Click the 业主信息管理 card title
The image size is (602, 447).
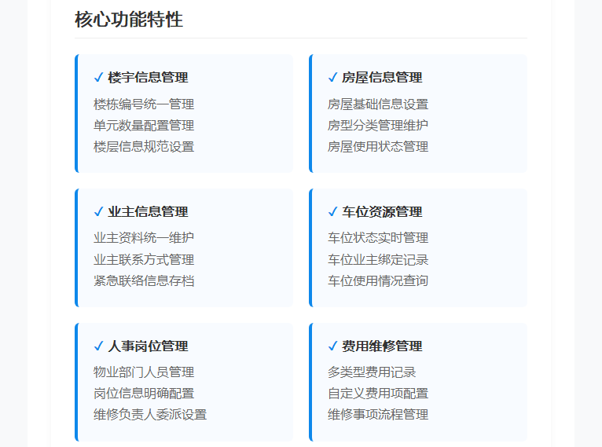pos(149,212)
